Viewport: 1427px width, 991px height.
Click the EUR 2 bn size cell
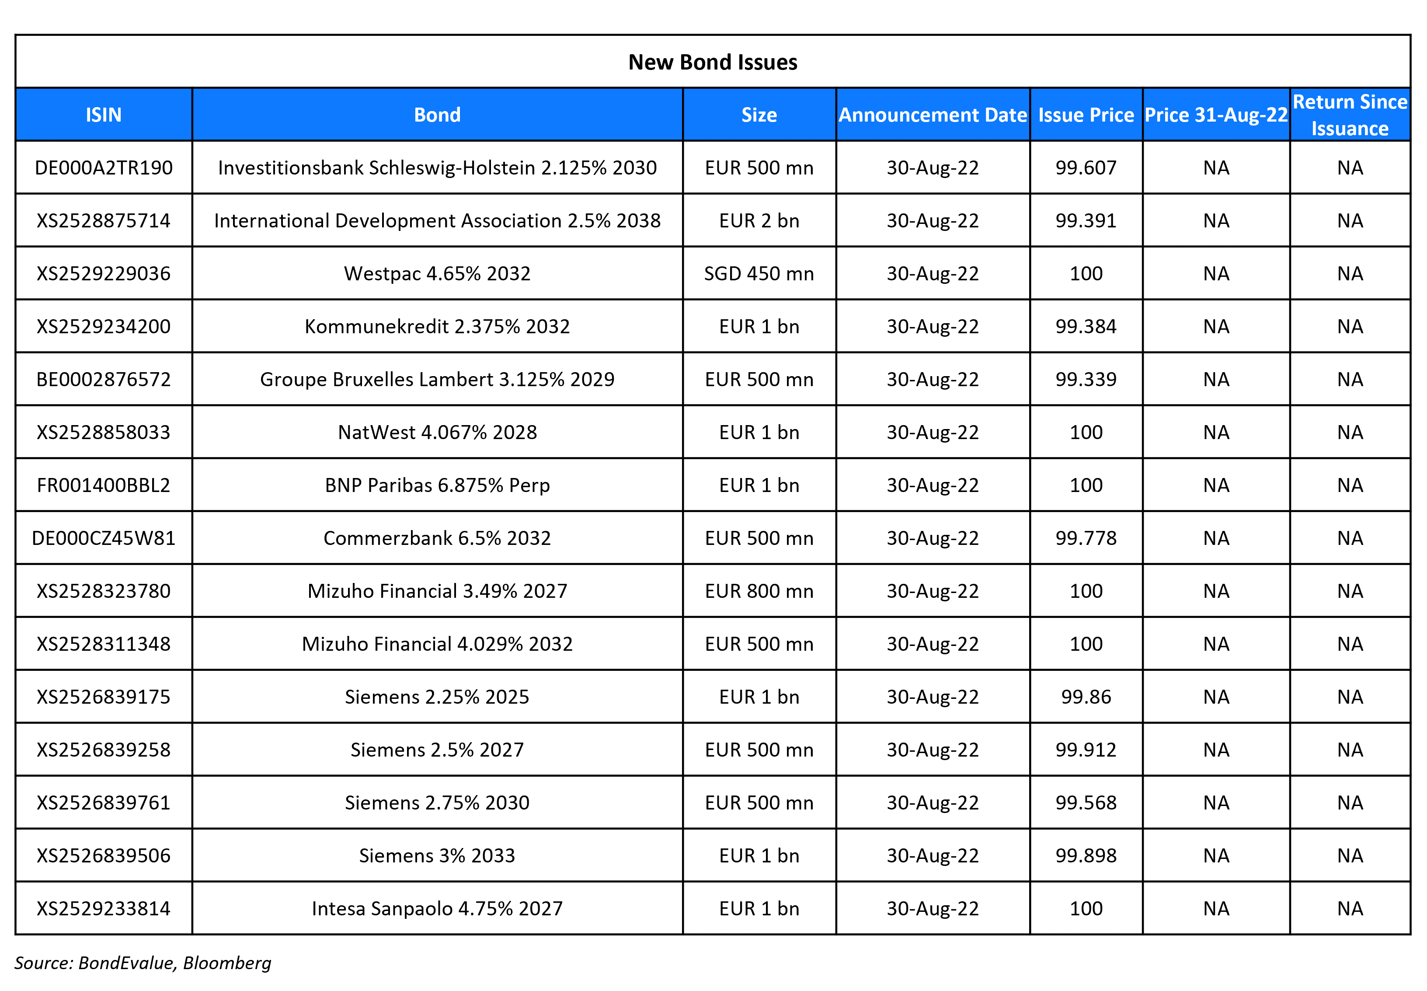(759, 220)
